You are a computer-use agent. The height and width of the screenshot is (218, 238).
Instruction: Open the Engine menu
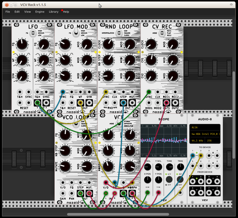(x=40, y=12)
